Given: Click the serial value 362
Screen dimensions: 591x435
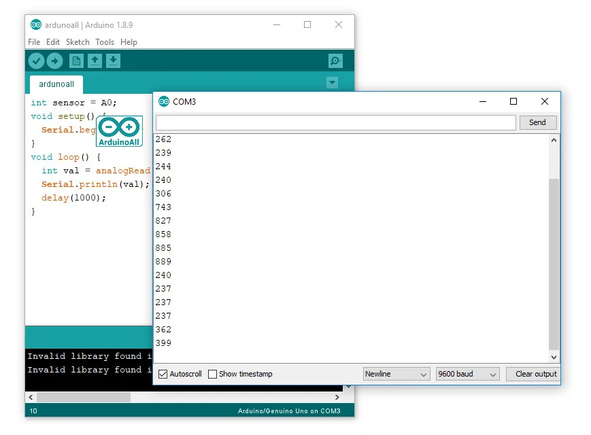Looking at the screenshot, I should pos(163,330).
